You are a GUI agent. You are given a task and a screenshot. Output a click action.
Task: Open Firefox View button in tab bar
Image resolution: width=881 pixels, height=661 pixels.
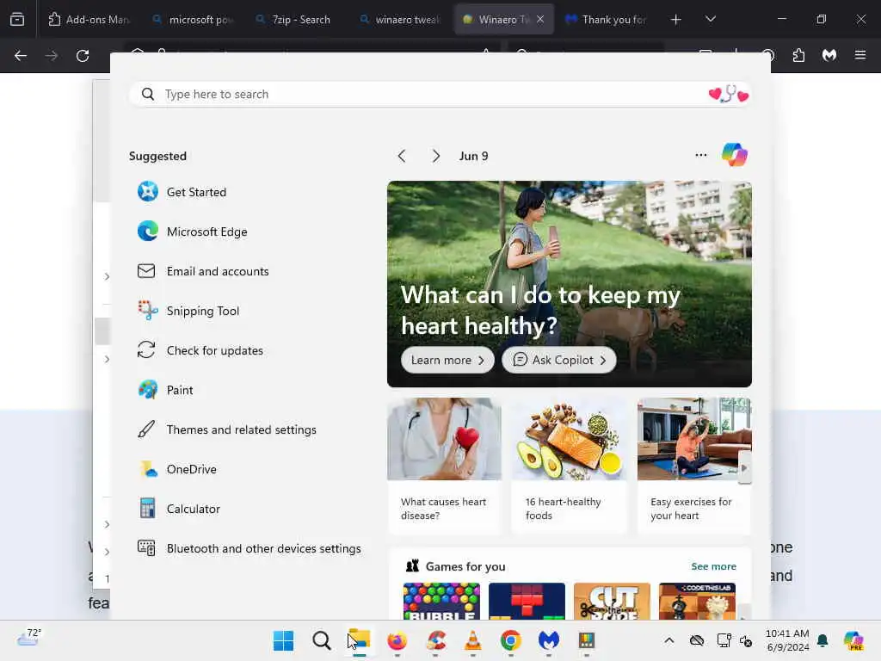pyautogui.click(x=17, y=19)
